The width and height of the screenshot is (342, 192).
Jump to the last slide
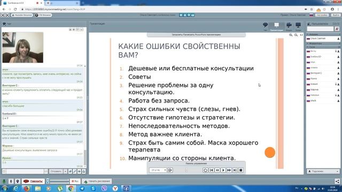(235, 170)
